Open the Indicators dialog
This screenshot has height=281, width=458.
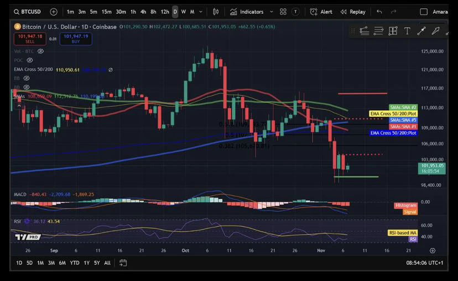click(x=247, y=12)
